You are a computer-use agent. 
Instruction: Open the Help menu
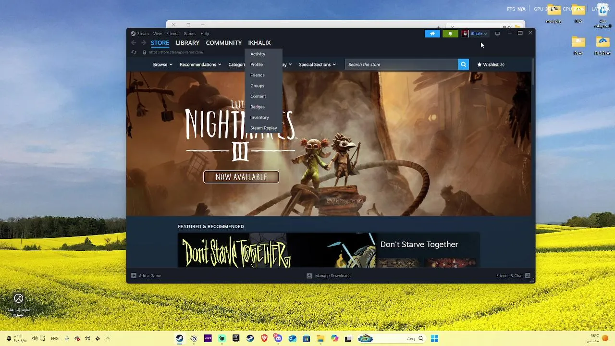(205, 34)
